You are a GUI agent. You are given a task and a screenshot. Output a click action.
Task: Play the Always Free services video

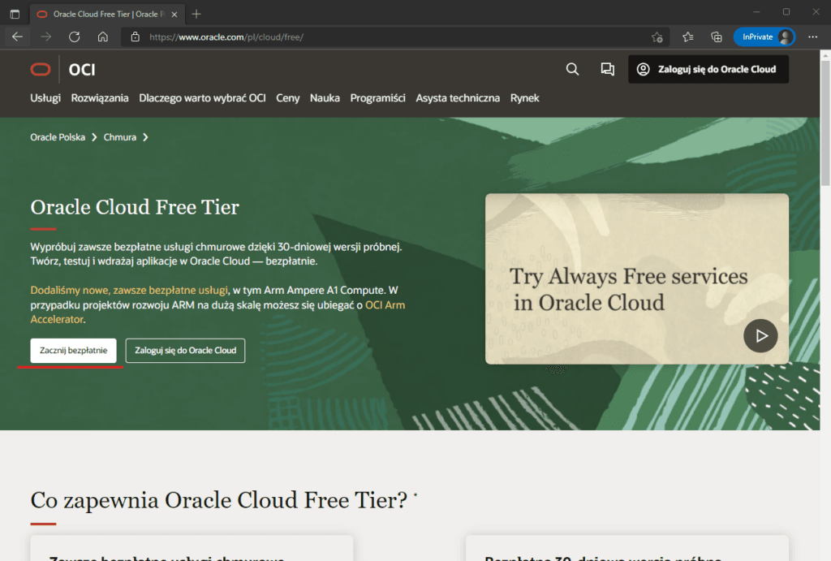[760, 335]
